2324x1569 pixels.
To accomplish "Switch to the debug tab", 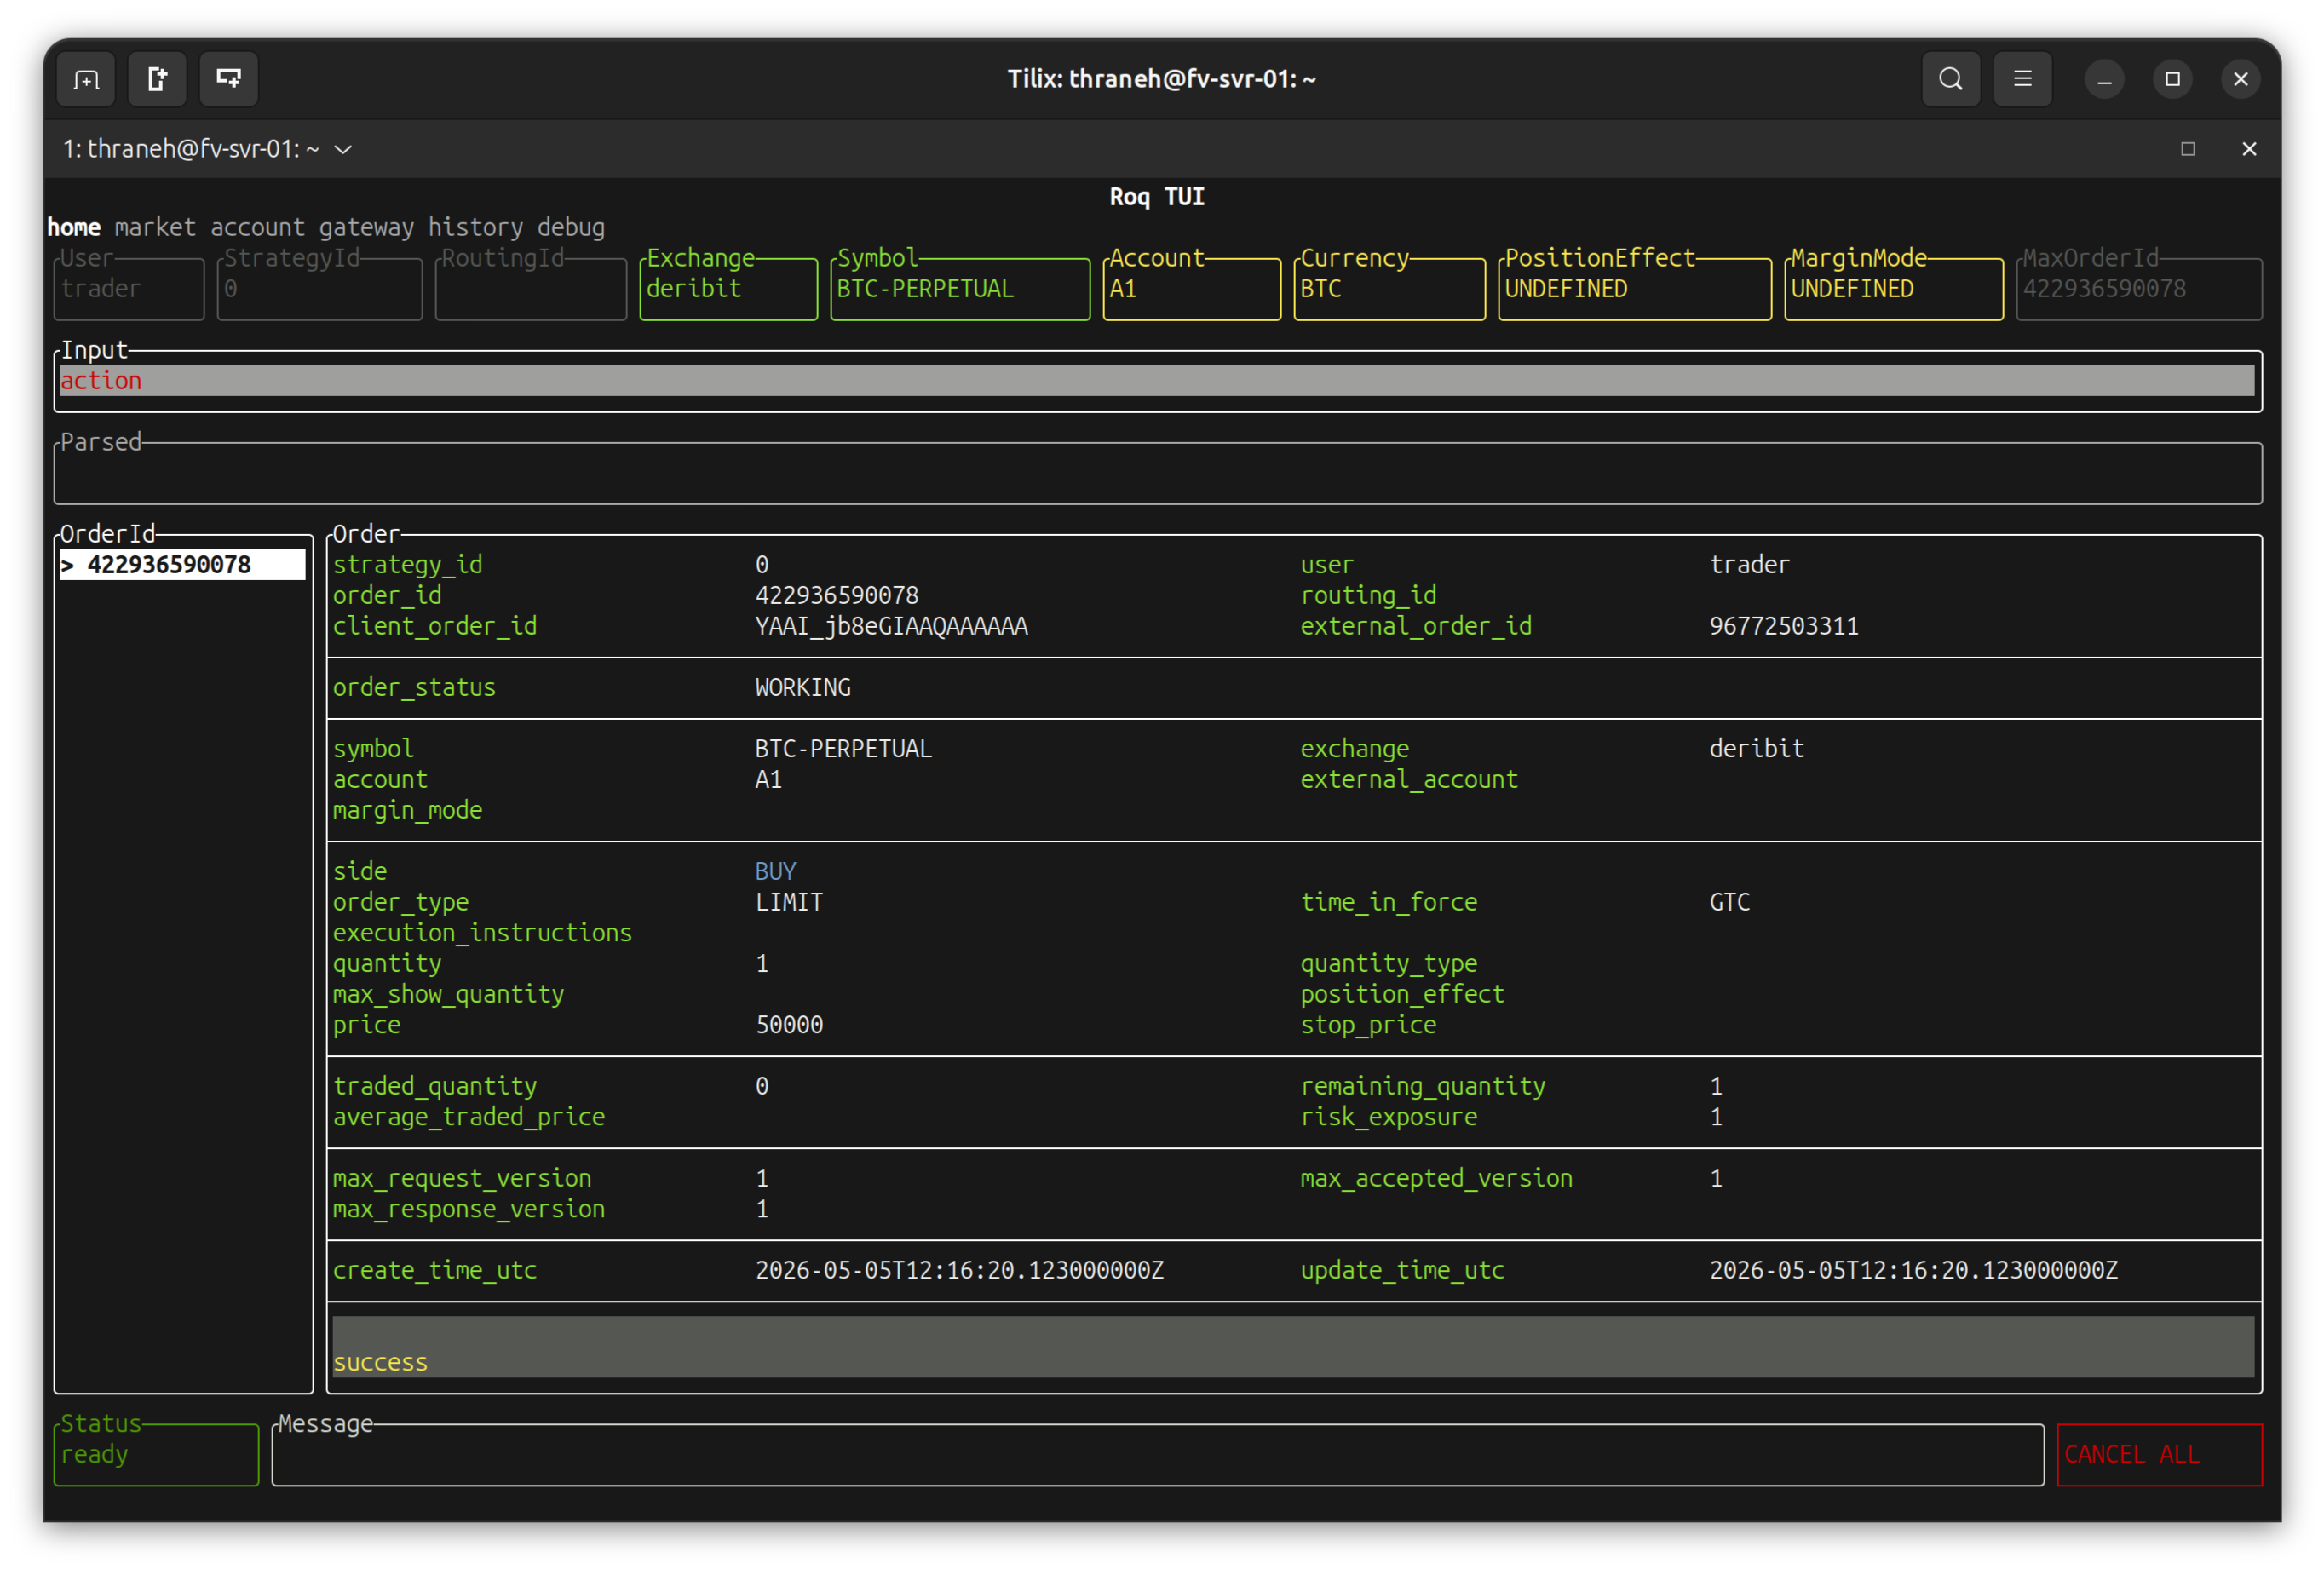I will [x=571, y=227].
